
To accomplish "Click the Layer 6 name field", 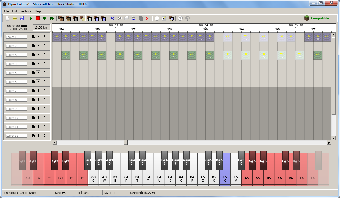I will (x=17, y=82).
